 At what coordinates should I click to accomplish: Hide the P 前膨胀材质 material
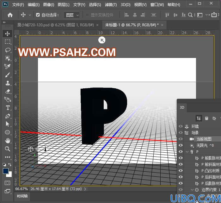pos(181,158)
